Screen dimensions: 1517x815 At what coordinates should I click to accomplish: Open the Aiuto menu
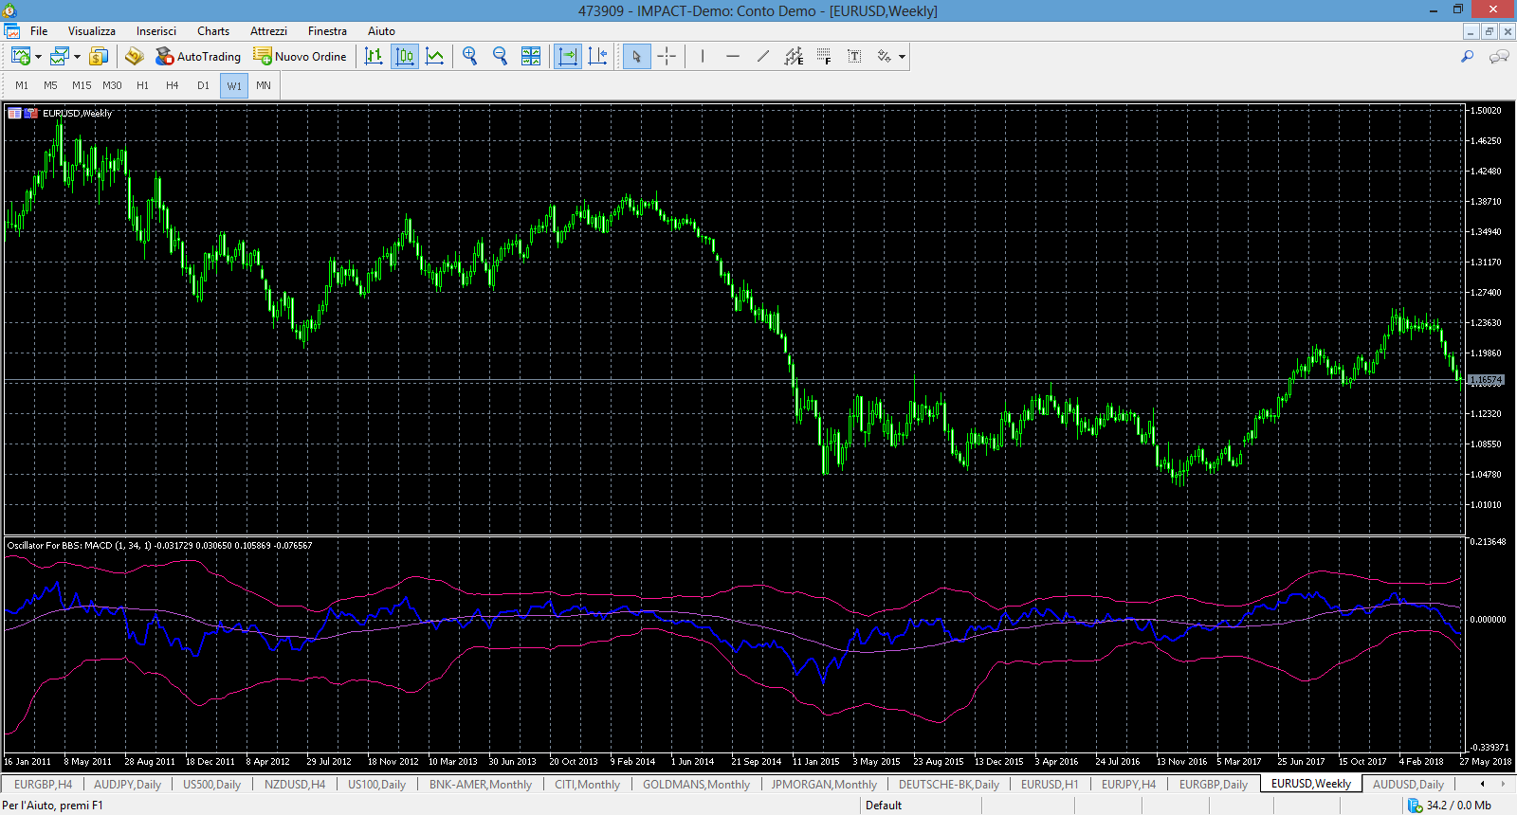(x=381, y=31)
